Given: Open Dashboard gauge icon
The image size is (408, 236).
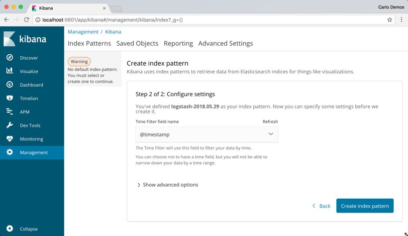Looking at the screenshot, I should point(9,85).
